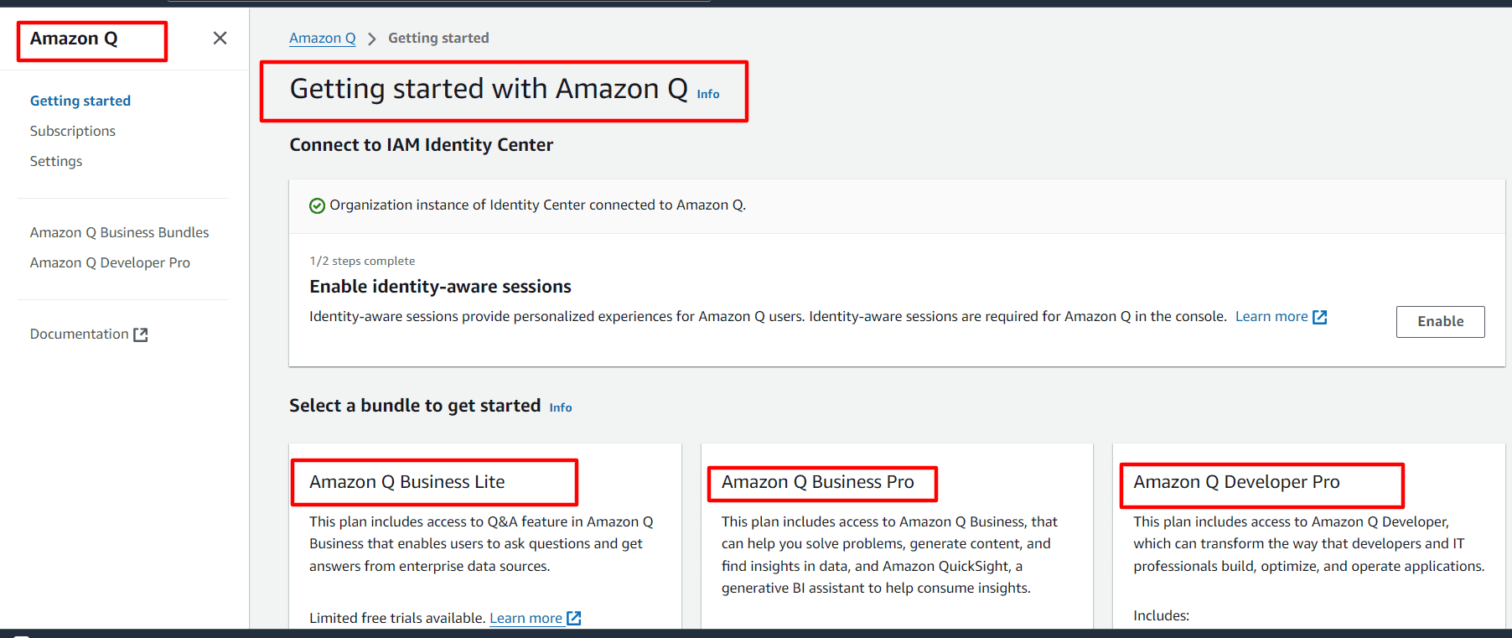Open Learn more about identity-aware sessions
The width and height of the screenshot is (1512, 638).
(1271, 316)
